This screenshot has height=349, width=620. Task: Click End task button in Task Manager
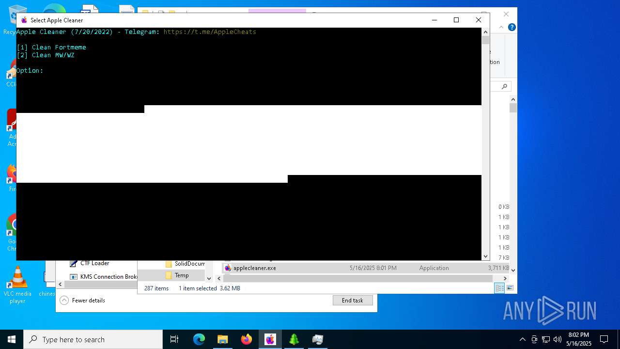(353, 301)
